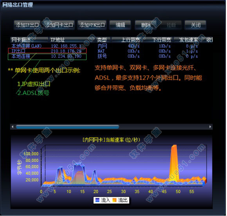This screenshot has width=227, height=216.
Task: Close the dialog with 关闭 button
Action: click(x=195, y=25)
